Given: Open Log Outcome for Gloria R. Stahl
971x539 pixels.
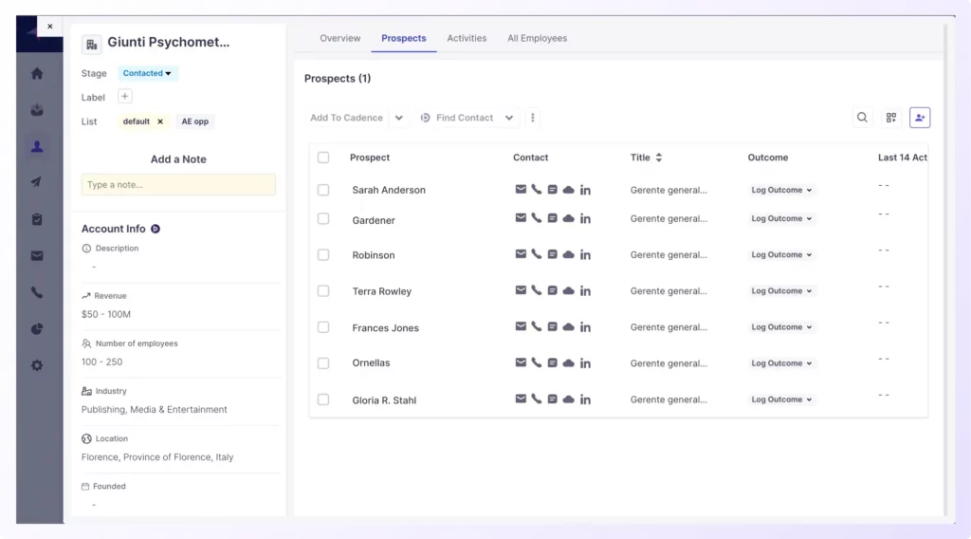Looking at the screenshot, I should (x=781, y=400).
